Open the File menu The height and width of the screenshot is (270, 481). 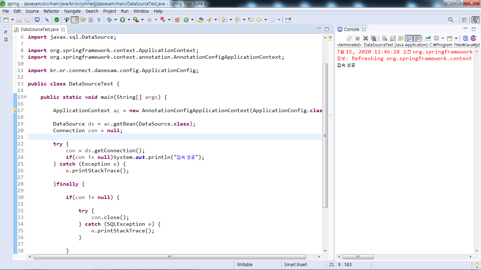[x=6, y=11]
